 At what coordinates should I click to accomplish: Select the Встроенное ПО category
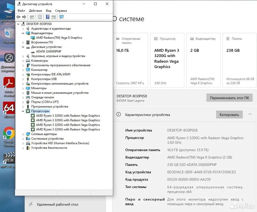pyautogui.click(x=42, y=42)
